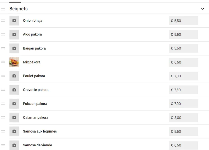Add a photo for Aloo pakora
Viewport: 209px width, 150px height.
[x=14, y=34]
